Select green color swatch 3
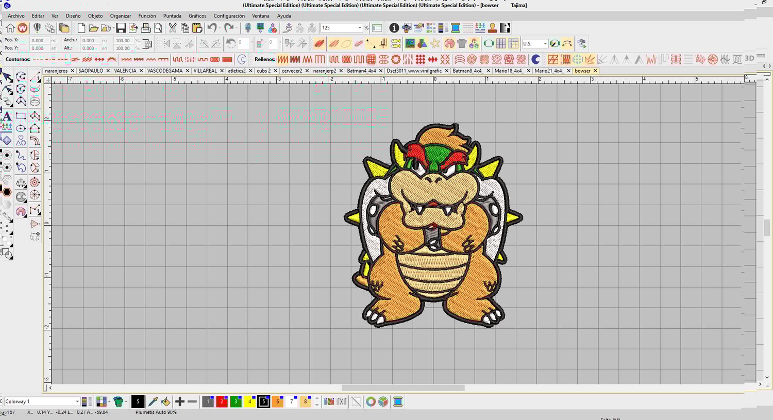Viewport: 773px width, 420px height. pyautogui.click(x=236, y=401)
